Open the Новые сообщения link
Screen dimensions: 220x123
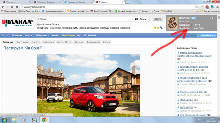click(x=89, y=28)
